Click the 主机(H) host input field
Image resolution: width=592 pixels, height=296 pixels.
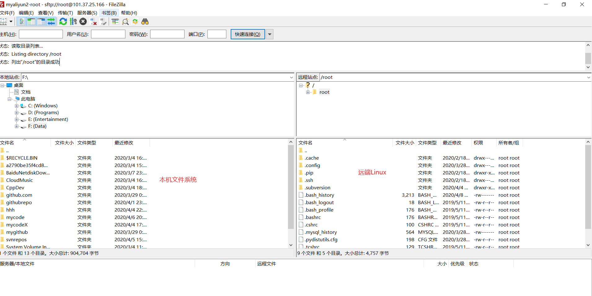(41, 34)
